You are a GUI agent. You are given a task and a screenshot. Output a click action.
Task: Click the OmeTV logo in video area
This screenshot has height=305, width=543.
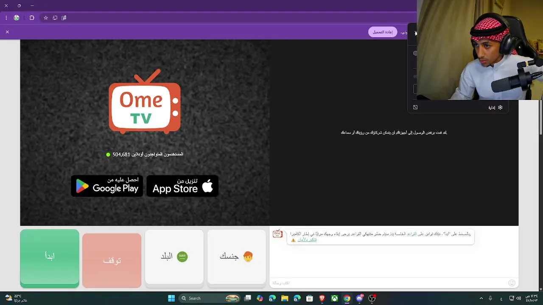pyautogui.click(x=145, y=102)
